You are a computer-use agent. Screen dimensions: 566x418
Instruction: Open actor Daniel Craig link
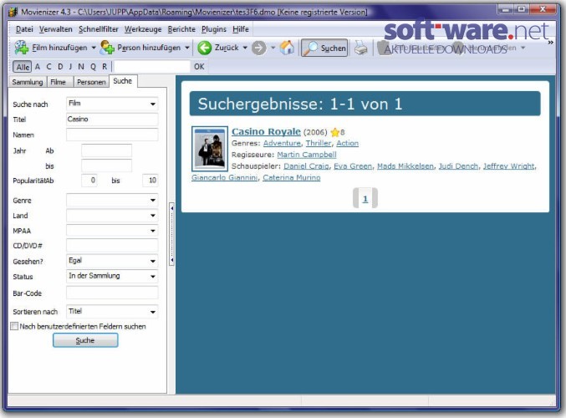306,166
